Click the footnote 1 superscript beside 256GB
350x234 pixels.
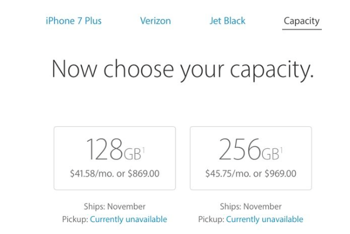282,142
